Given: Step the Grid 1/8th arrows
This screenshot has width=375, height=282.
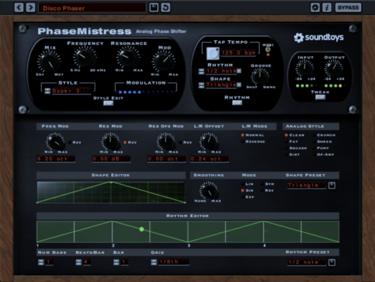Looking at the screenshot, I should click(x=154, y=262).
